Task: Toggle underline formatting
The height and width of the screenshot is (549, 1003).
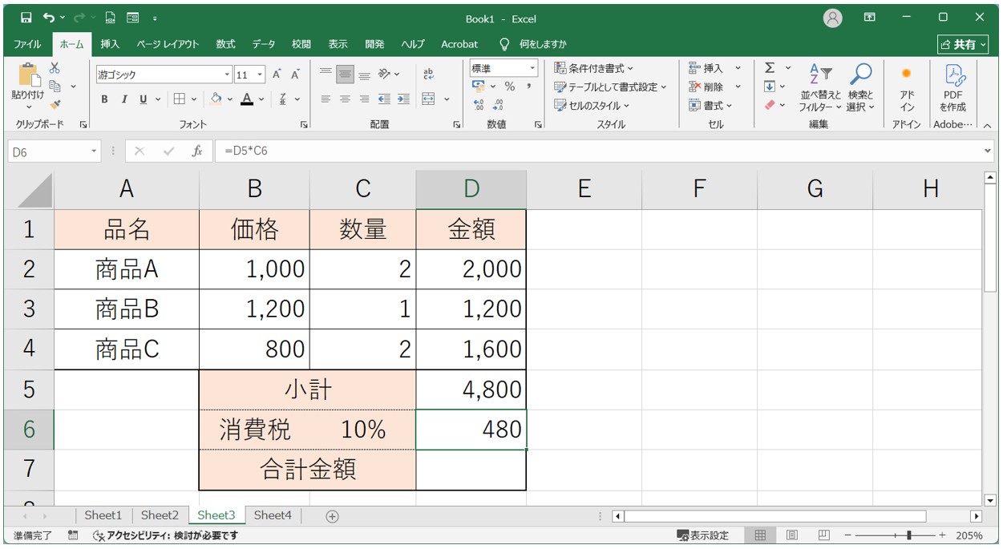Action: 144,99
